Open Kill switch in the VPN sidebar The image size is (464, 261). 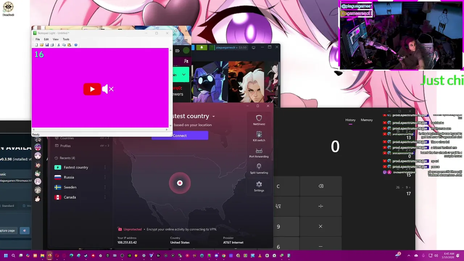(259, 136)
